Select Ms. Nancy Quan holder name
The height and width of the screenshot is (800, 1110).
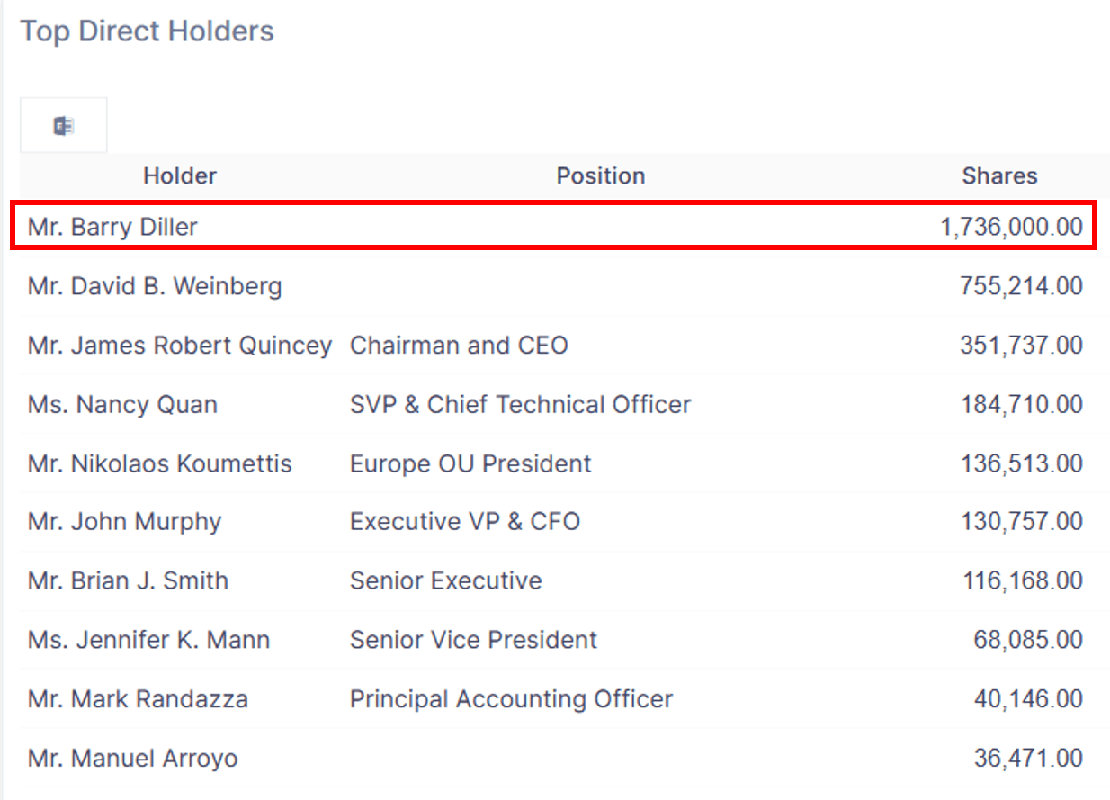pyautogui.click(x=122, y=405)
